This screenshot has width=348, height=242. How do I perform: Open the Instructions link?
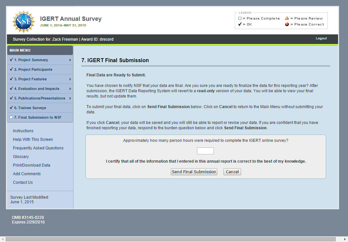[23, 131]
